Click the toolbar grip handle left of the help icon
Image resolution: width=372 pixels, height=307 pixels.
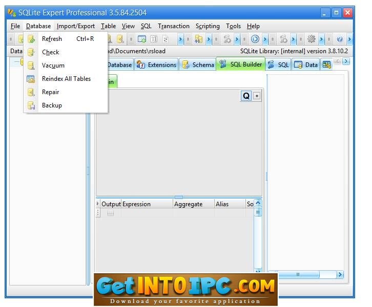click(x=329, y=39)
